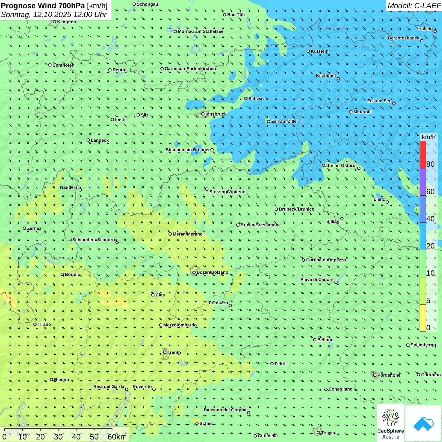Click the Brixen/Bressanone label
This screenshot has height=442, width=442.
tap(260, 225)
